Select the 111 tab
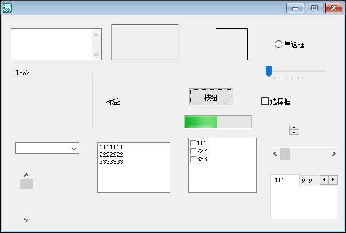346x233 pixels. tap(280, 180)
